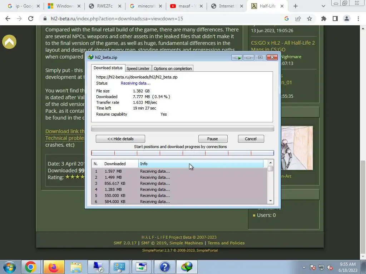Click the concept art thumbnail
366x274 pixels.
pos(297,148)
